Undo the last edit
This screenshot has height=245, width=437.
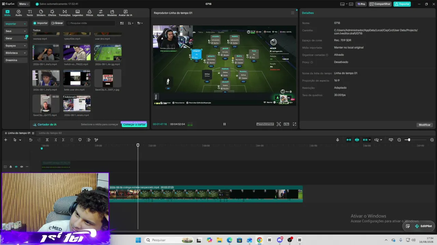point(31,140)
